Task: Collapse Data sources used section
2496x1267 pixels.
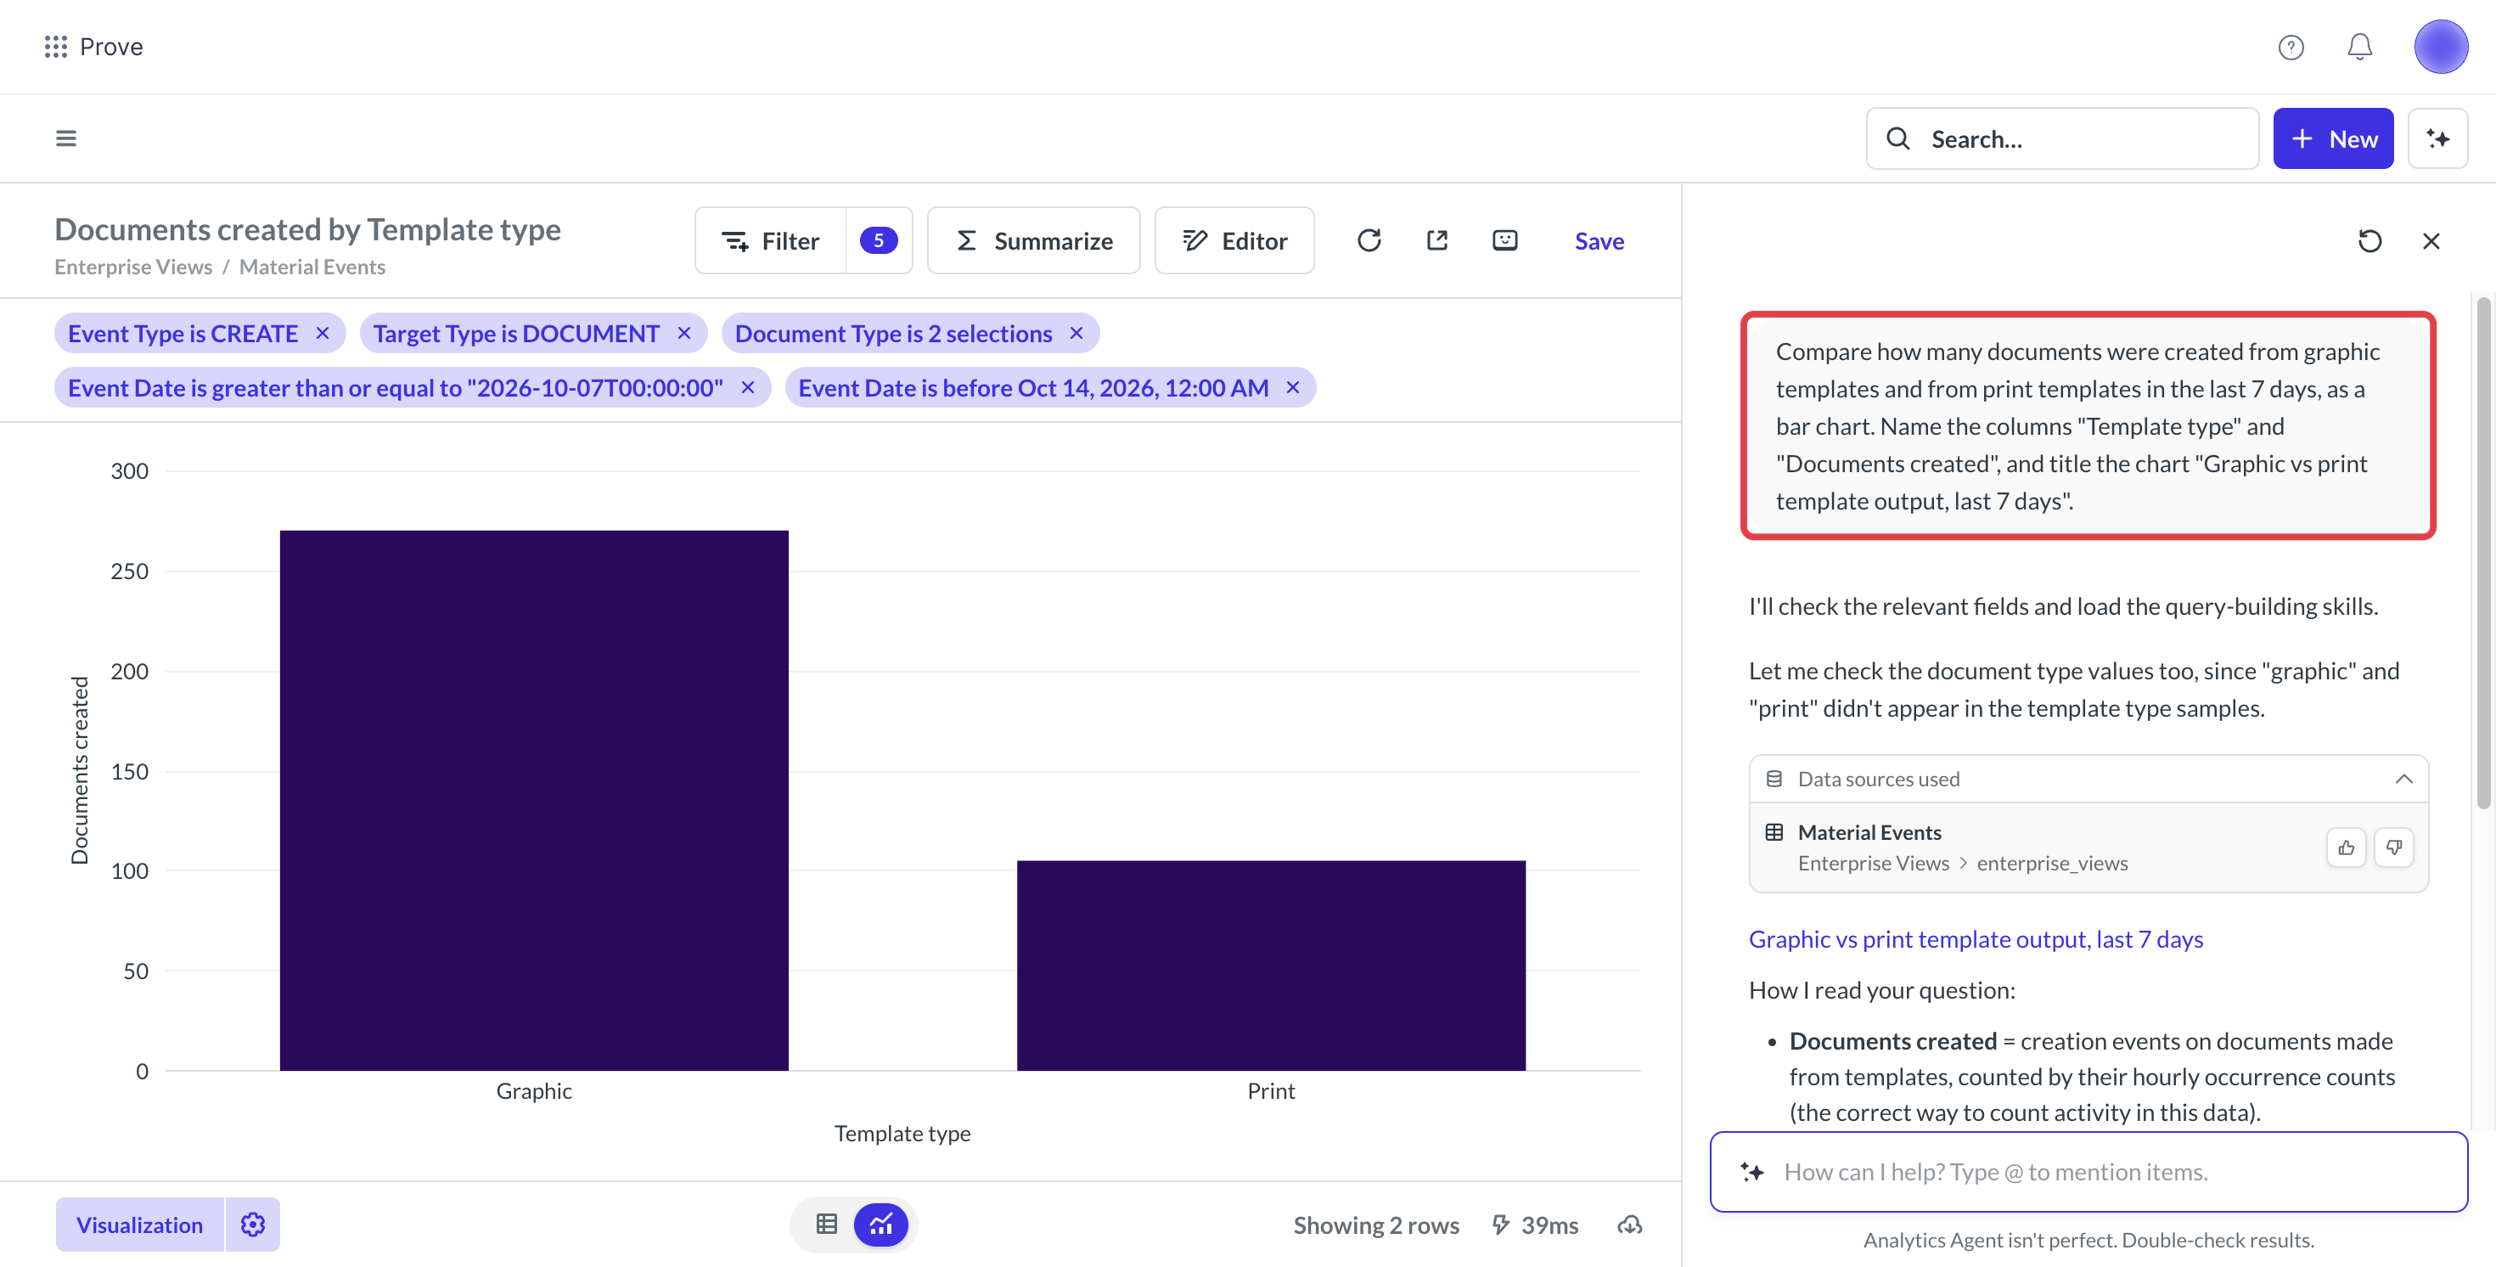Action: point(2403,779)
